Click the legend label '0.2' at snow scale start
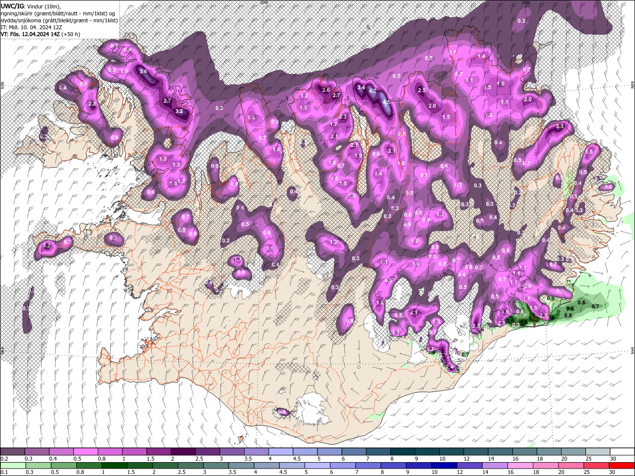Image resolution: width=635 pixels, height=476 pixels. [4, 459]
